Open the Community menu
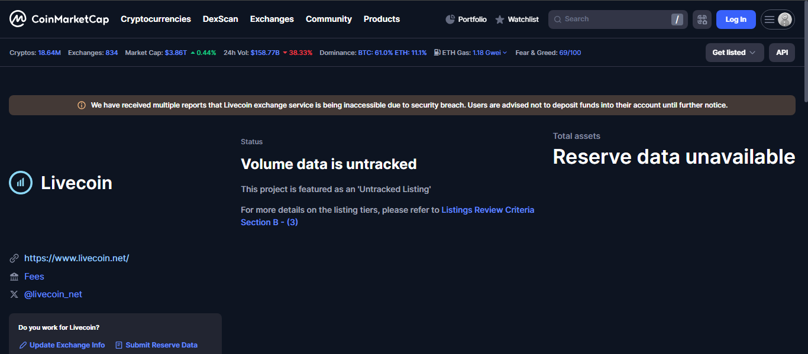Screen dimensions: 808x354 tap(329, 19)
